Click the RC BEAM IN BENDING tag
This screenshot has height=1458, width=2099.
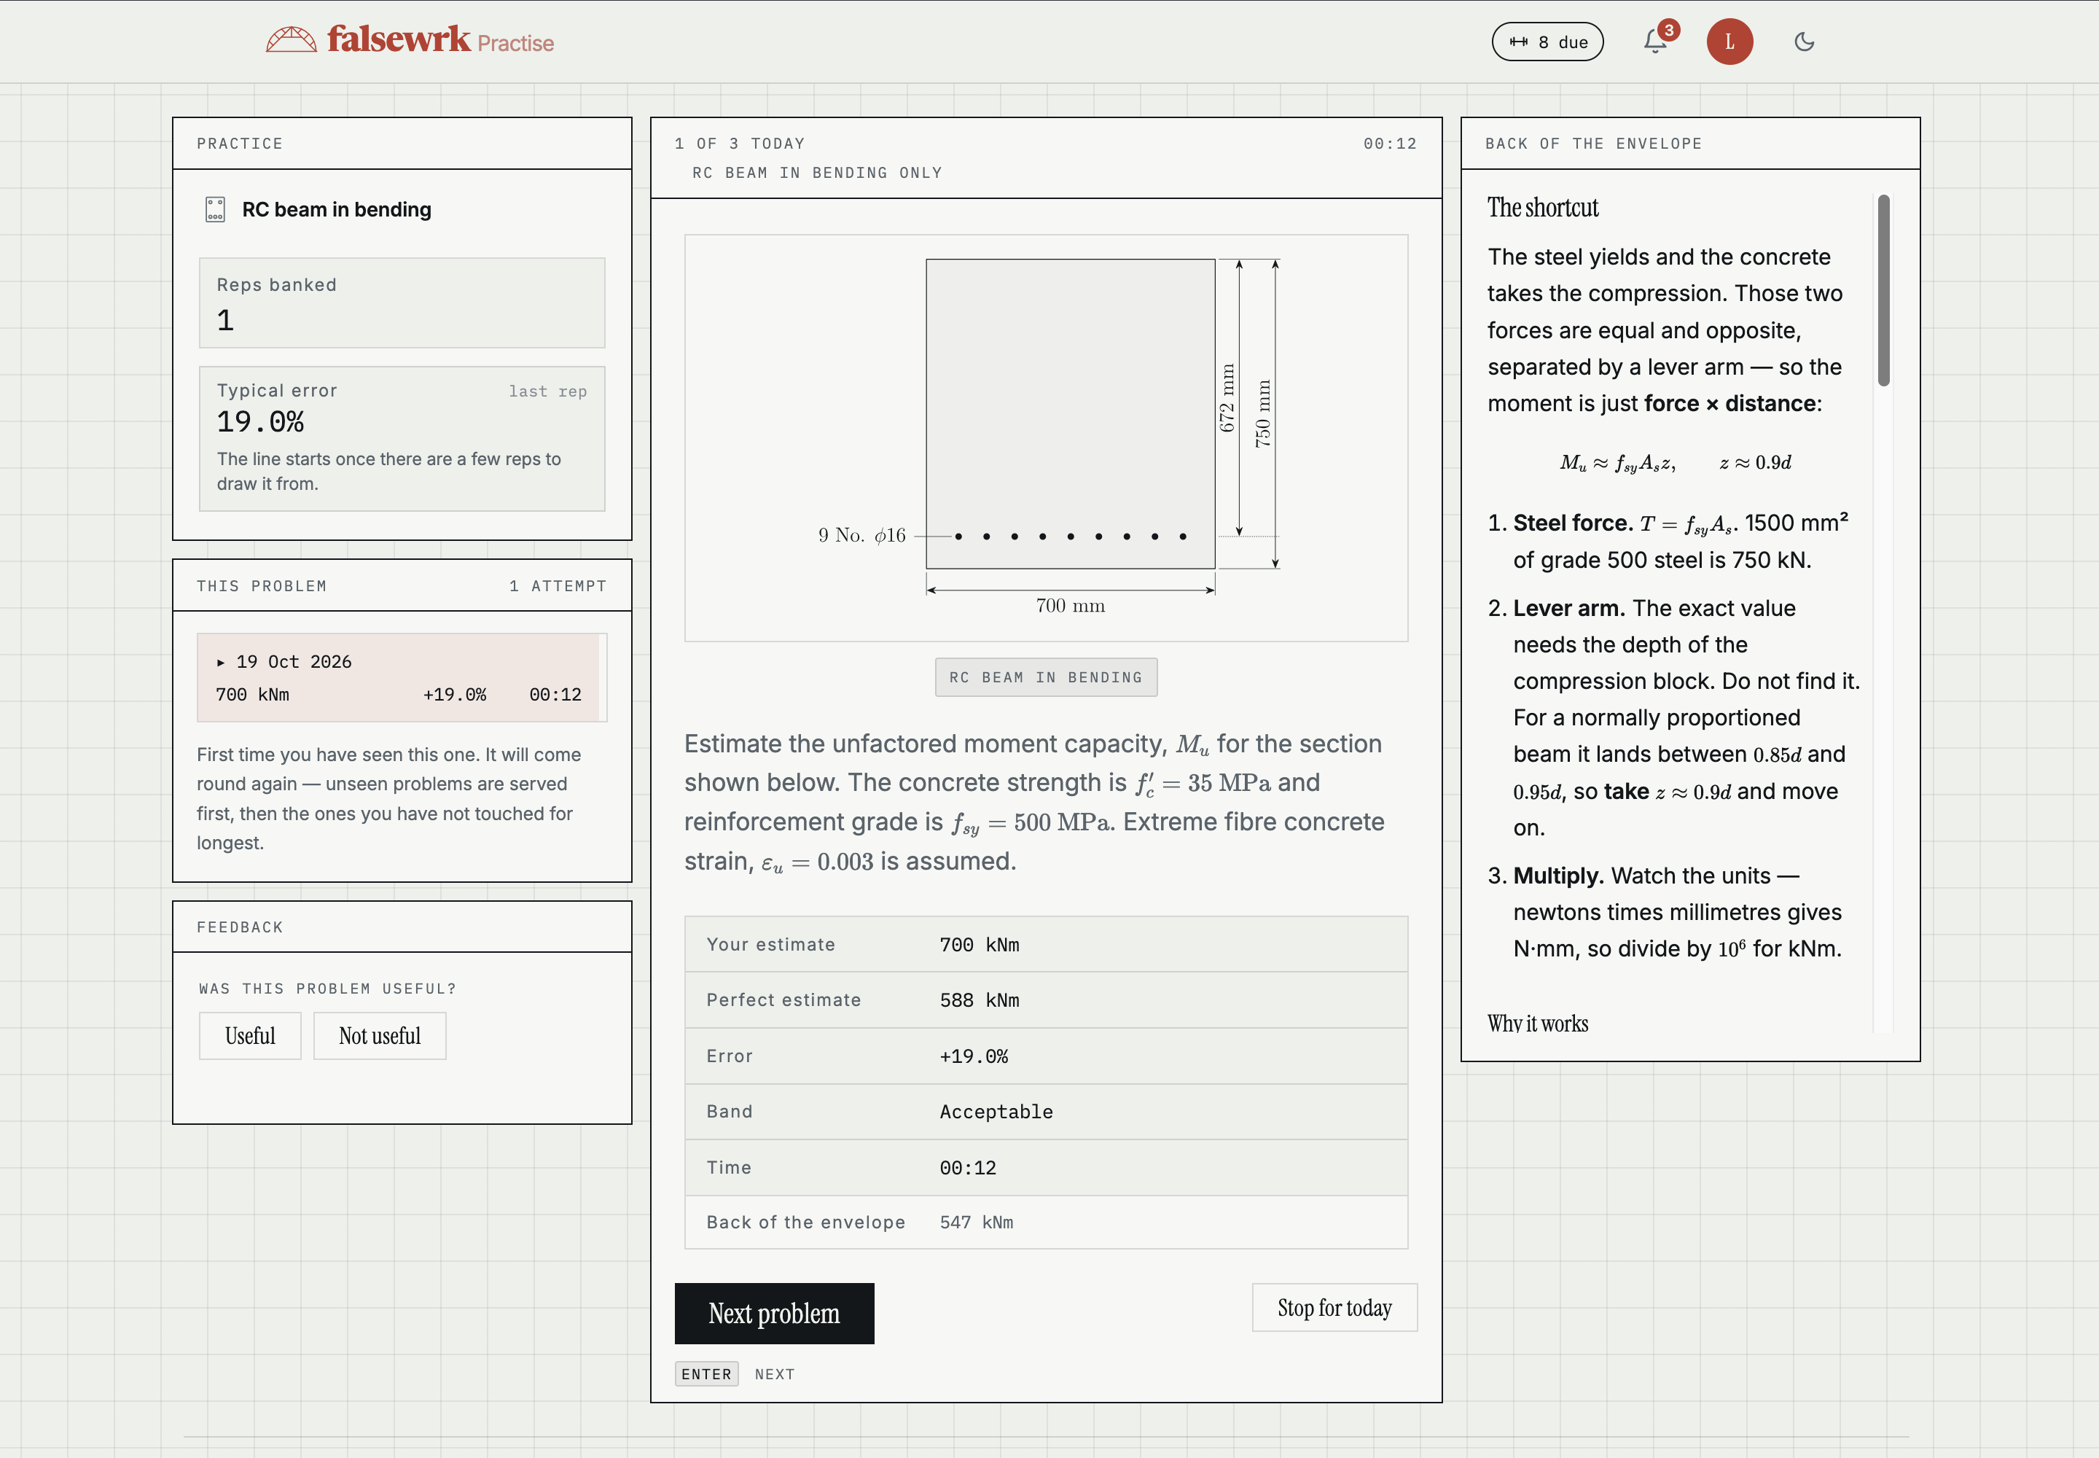coord(1046,677)
